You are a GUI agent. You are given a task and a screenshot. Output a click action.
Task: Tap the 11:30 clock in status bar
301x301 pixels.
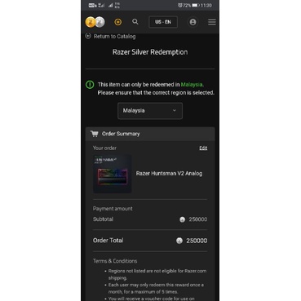point(206,5)
